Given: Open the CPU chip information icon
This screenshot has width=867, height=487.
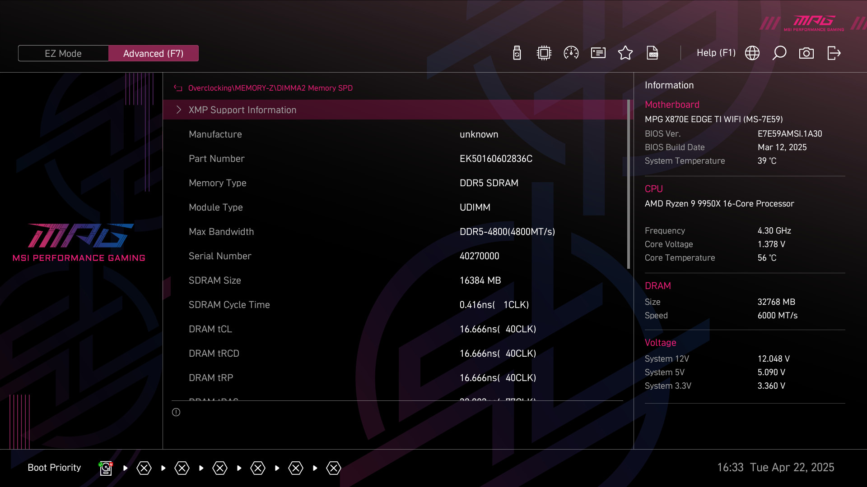Looking at the screenshot, I should [544, 53].
